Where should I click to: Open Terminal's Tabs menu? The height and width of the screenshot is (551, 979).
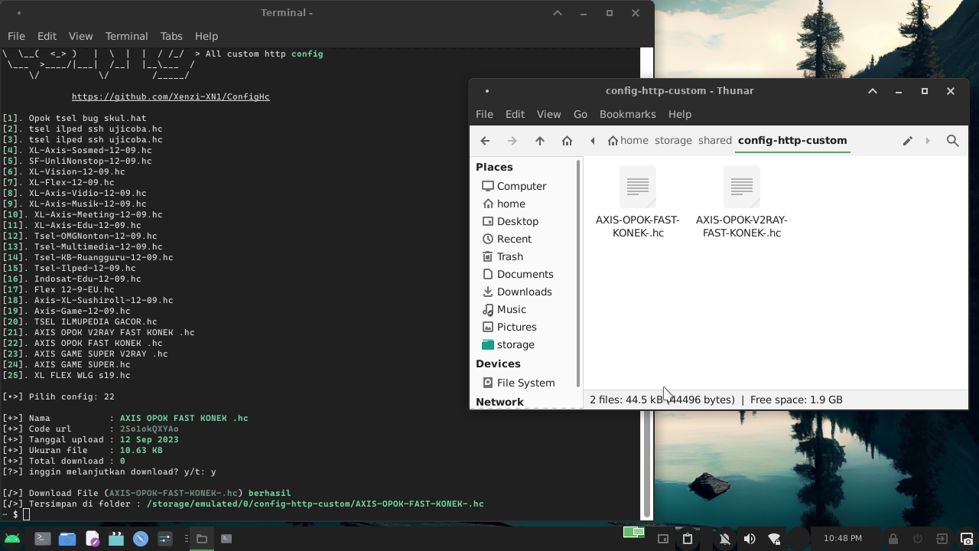[171, 36]
